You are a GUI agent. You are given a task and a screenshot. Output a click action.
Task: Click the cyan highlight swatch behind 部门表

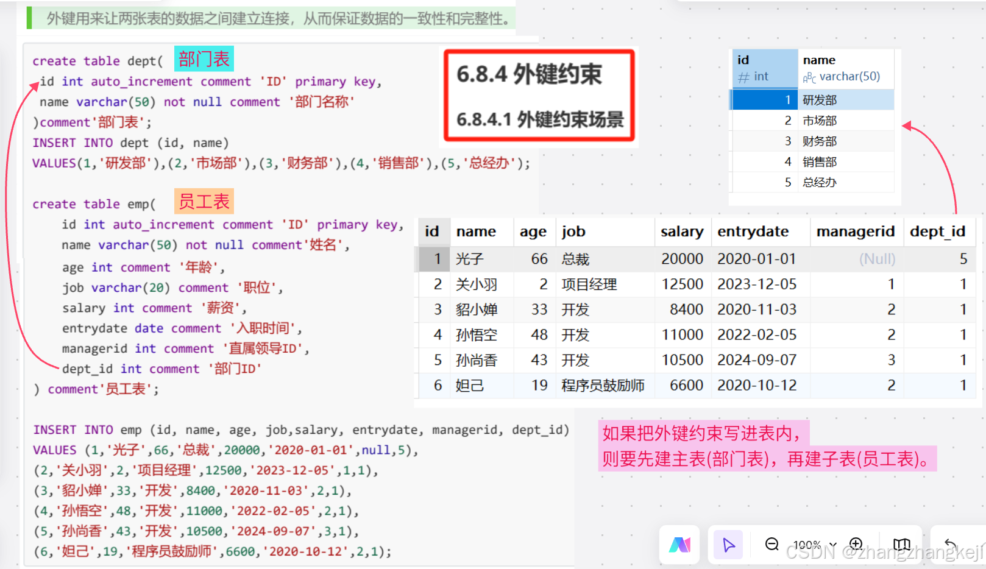click(203, 59)
